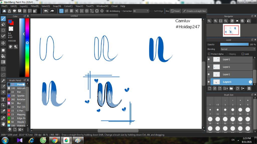Zoom out using Navigator magnifier minus
This screenshot has height=144, width=257.
tap(226, 21)
